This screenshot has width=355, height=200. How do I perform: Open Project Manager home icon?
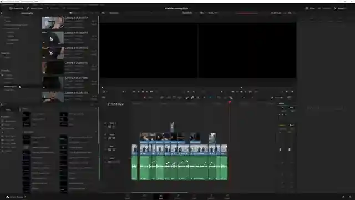tap(343, 197)
